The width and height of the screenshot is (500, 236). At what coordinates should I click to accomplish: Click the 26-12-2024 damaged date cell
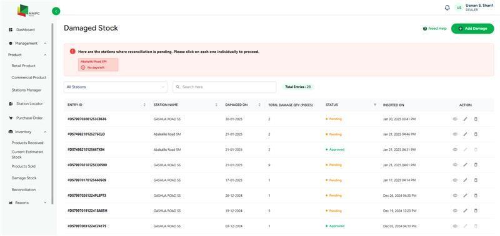coord(234,196)
